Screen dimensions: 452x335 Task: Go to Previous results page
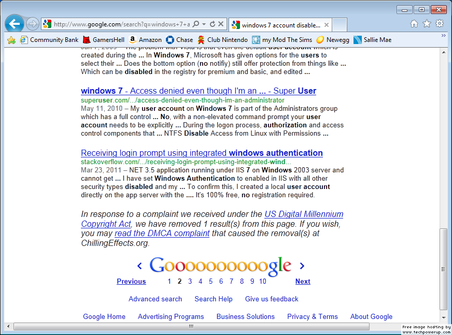point(131,281)
